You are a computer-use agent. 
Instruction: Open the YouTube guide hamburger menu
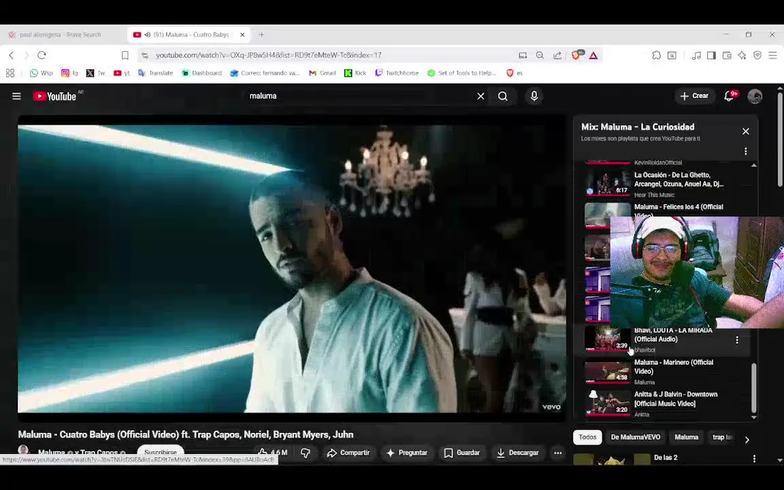pos(16,96)
